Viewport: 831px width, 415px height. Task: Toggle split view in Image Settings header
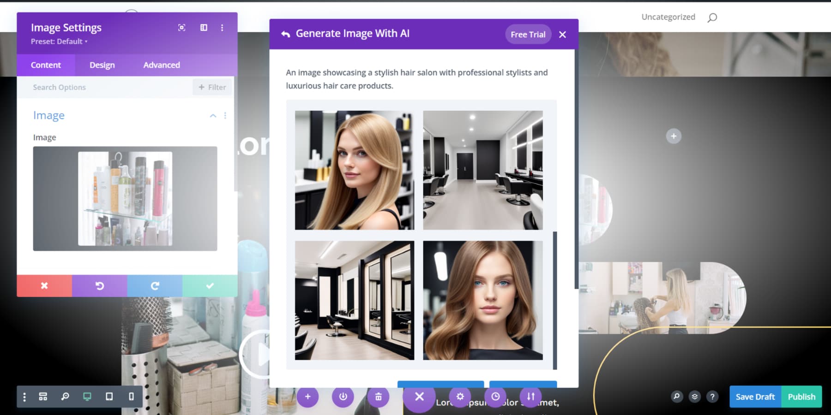pos(203,28)
